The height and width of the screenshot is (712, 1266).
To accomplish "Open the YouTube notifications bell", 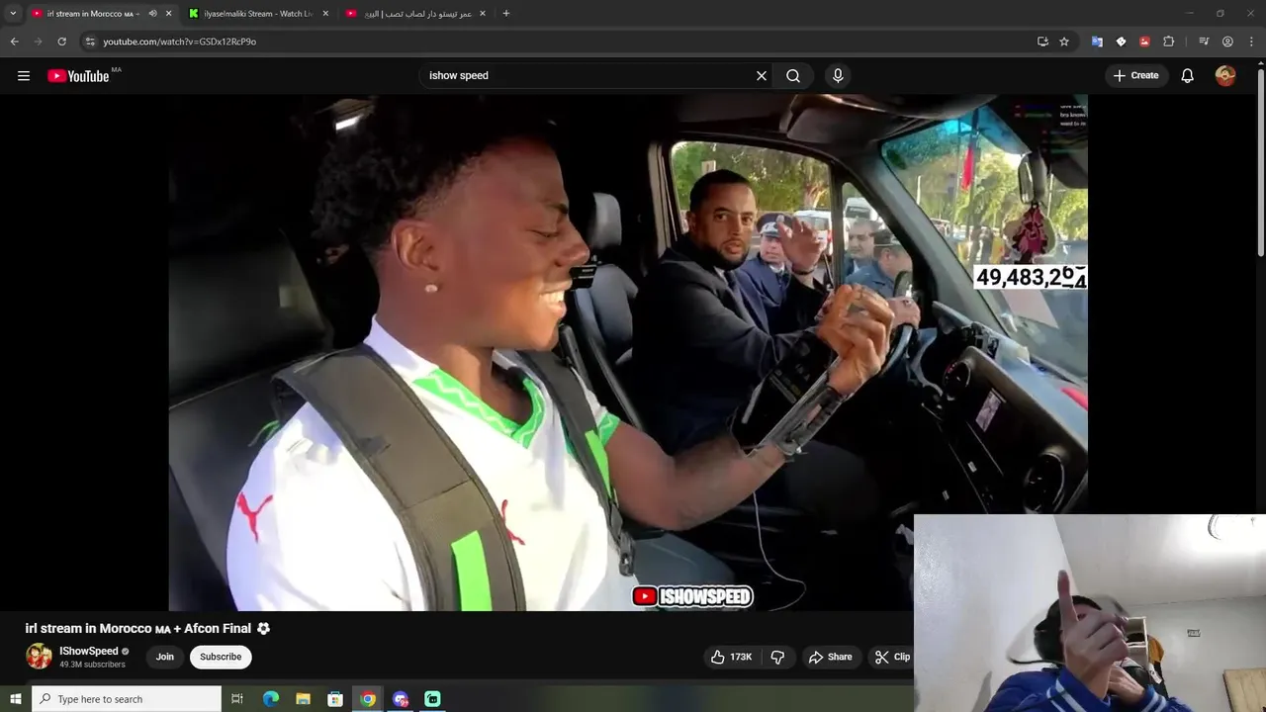I will (1188, 75).
